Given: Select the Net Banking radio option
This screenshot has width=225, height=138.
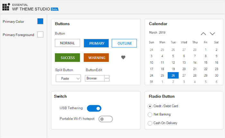Looking at the screenshot, I should pos(150,115).
